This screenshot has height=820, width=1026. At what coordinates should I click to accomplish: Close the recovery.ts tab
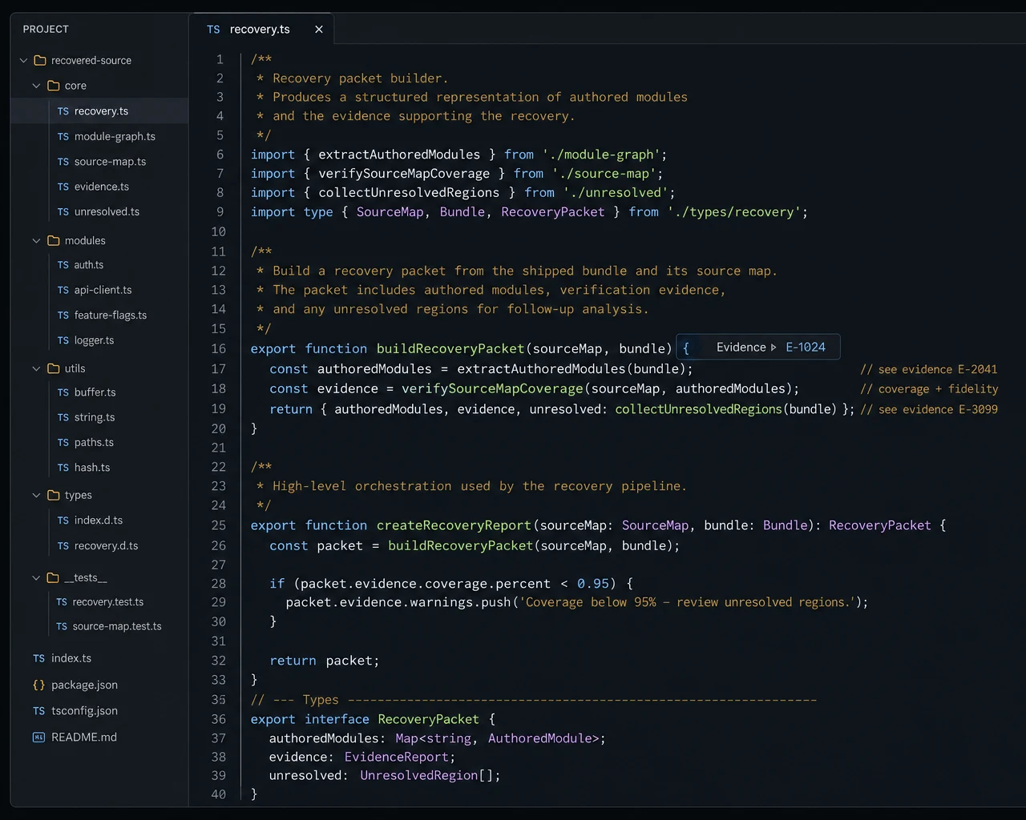pos(319,30)
